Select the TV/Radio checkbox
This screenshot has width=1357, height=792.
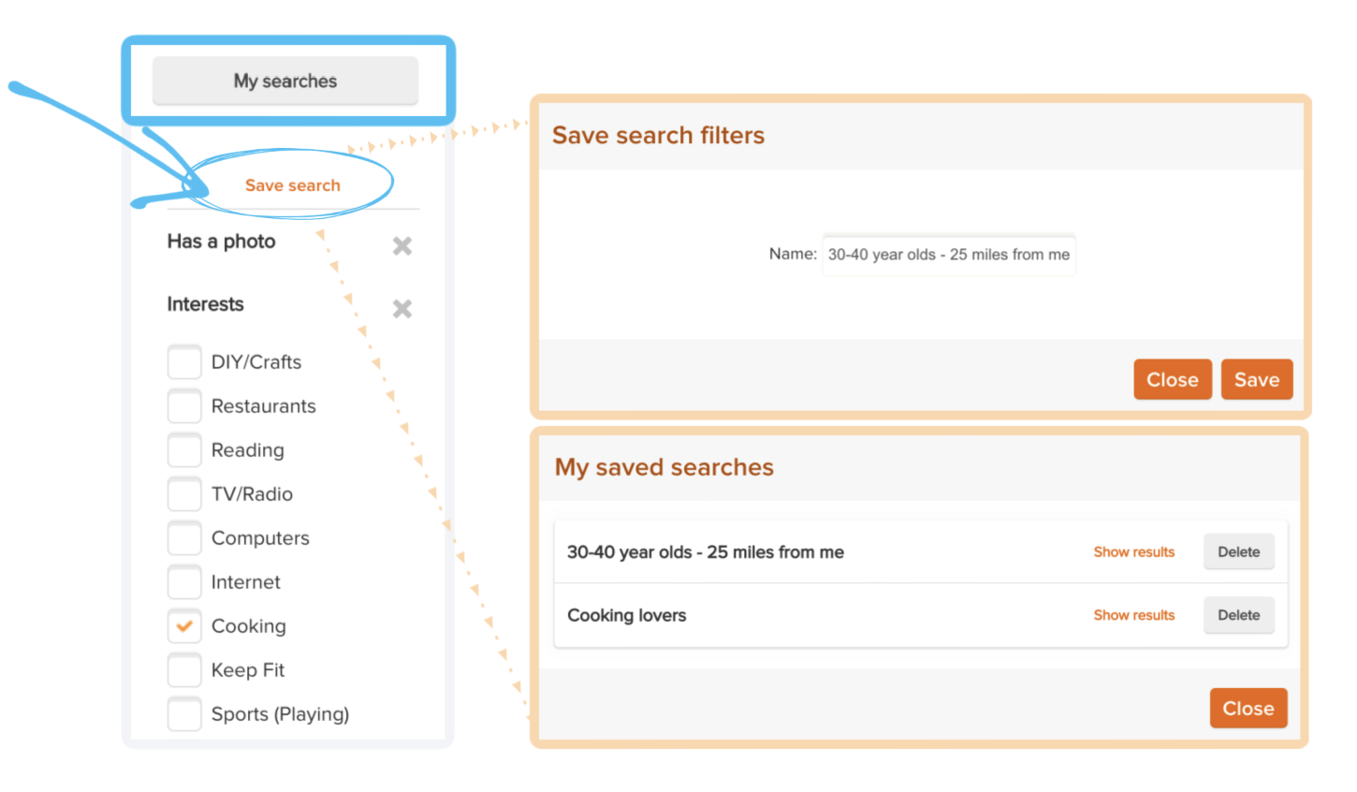coord(184,494)
